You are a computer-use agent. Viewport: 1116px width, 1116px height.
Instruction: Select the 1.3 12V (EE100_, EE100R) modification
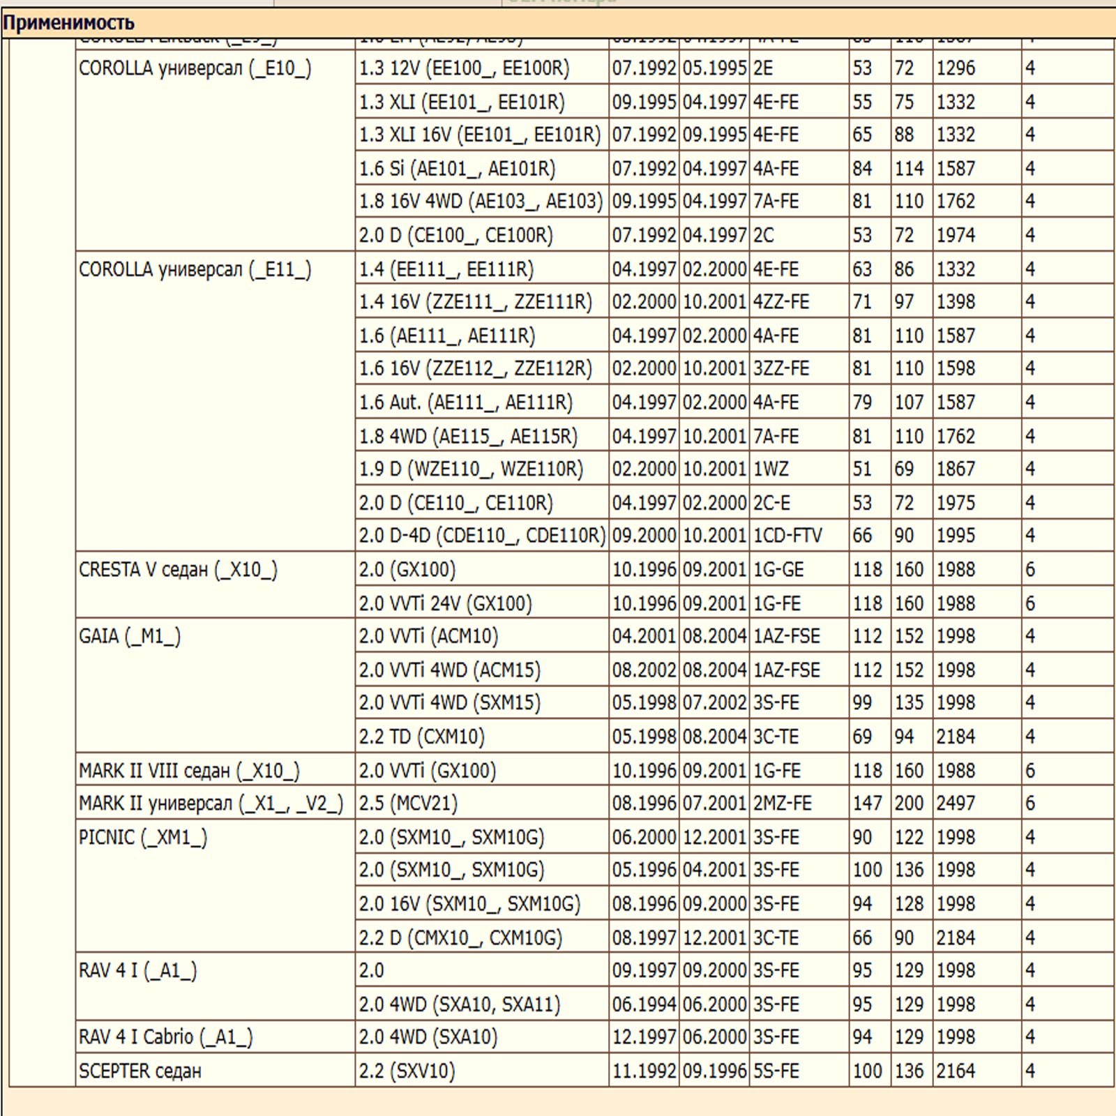point(464,68)
